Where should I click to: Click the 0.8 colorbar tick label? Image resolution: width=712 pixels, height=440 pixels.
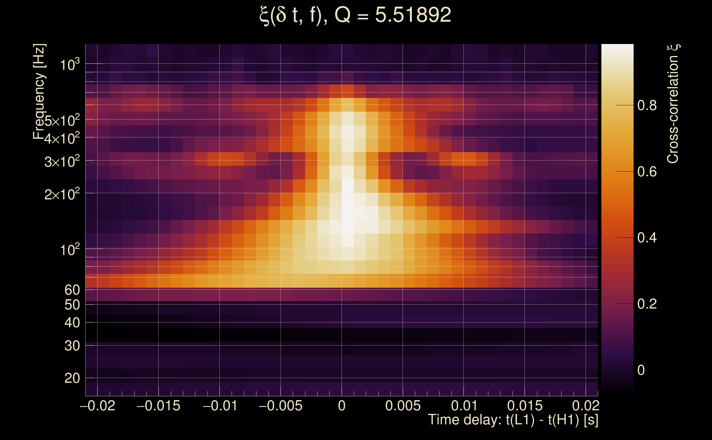[647, 105]
